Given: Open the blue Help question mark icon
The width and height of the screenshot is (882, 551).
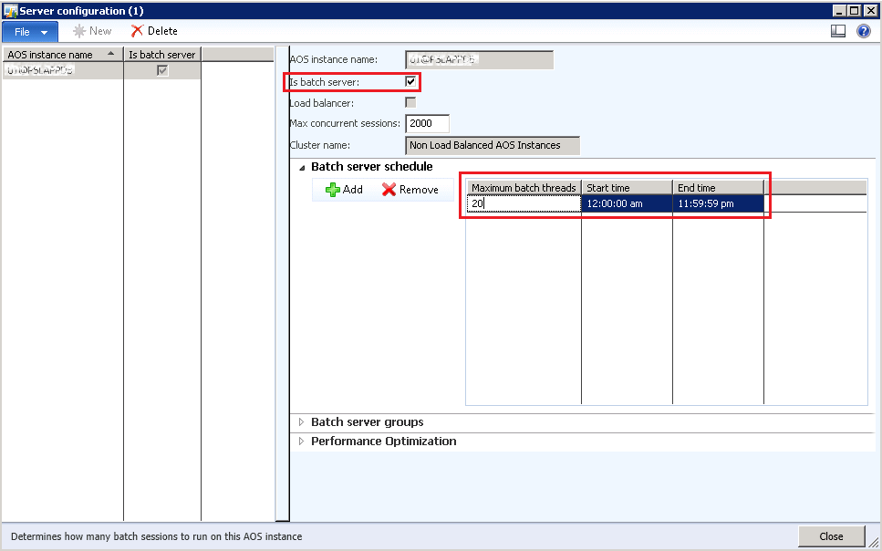Looking at the screenshot, I should [863, 31].
